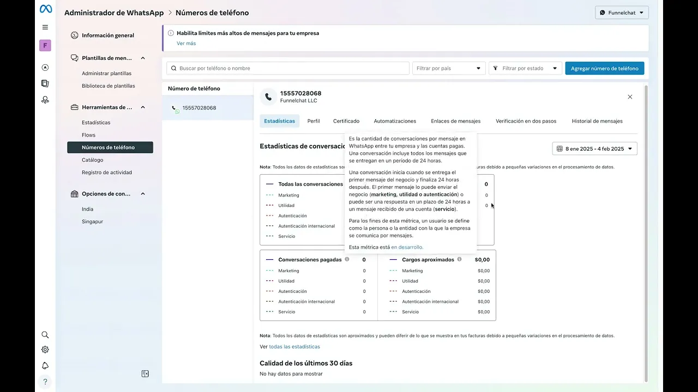This screenshot has height=392, width=698.
Task: Select the purple F business account icon
Action: coord(45,45)
